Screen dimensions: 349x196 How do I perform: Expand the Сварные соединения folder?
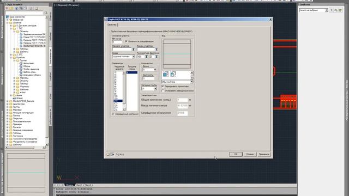click(7, 130)
